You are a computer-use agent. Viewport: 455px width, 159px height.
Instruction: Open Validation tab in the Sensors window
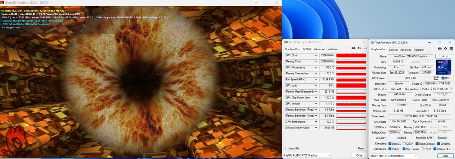pyautogui.click(x=333, y=49)
